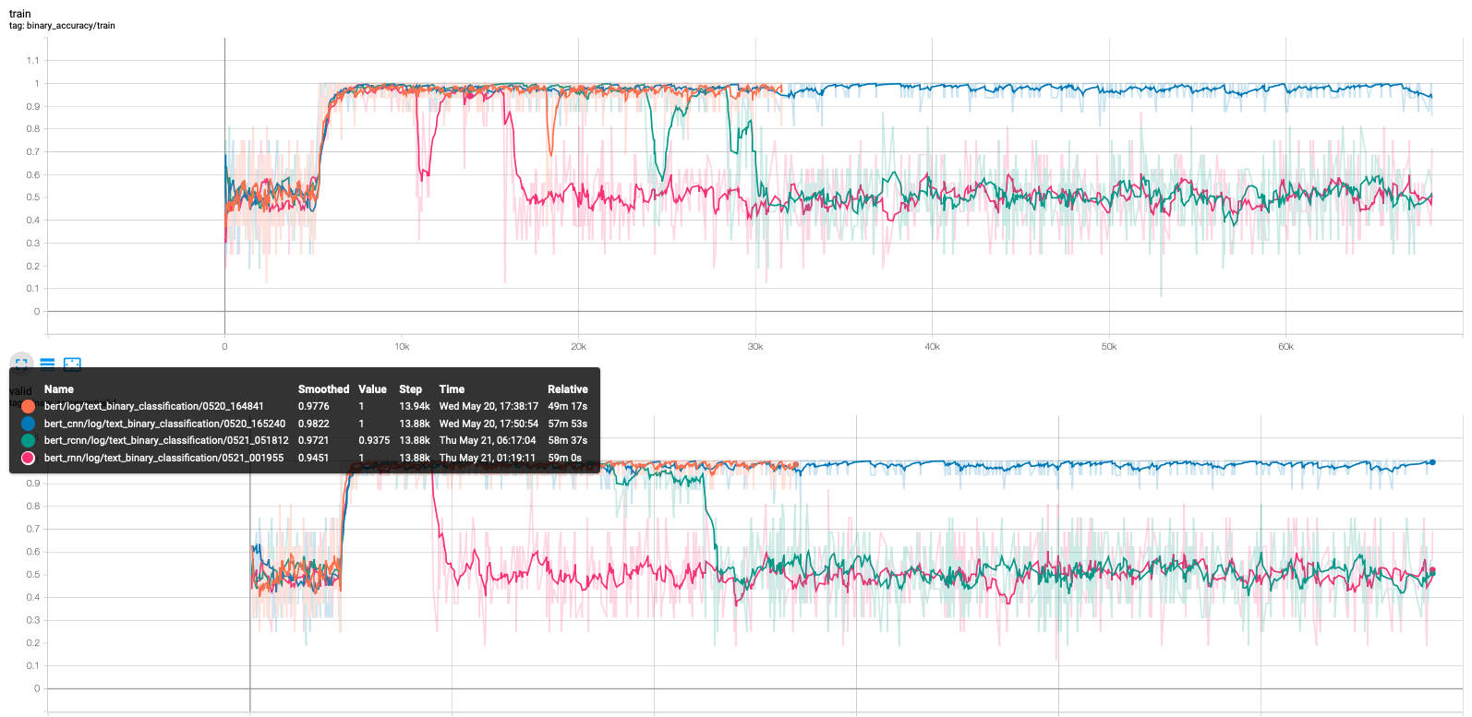Click the time Thu May 21, 06:17:04
This screenshot has width=1472, height=717.
tap(488, 440)
